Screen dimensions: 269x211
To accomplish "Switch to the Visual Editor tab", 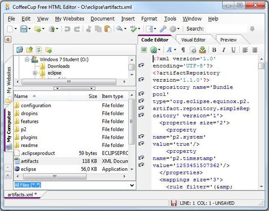I will click(193, 40).
